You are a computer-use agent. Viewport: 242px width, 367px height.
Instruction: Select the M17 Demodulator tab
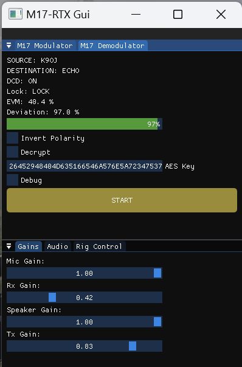112,46
